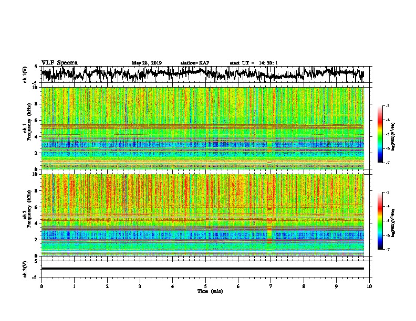Click the ch.3(V) axis label
Image resolution: width=416 pixels, height=321 pixels.
[x=25, y=270]
